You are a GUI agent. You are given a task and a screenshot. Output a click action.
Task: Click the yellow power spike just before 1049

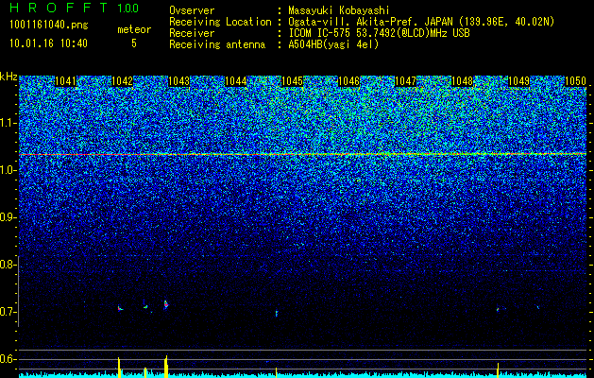[x=498, y=370]
